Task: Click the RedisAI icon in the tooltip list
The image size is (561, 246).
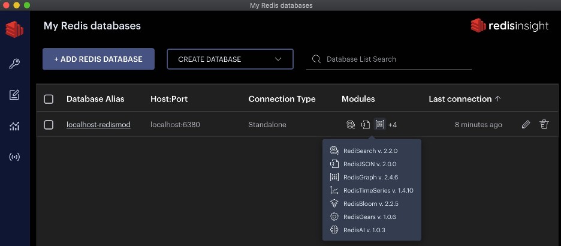Action: point(334,230)
